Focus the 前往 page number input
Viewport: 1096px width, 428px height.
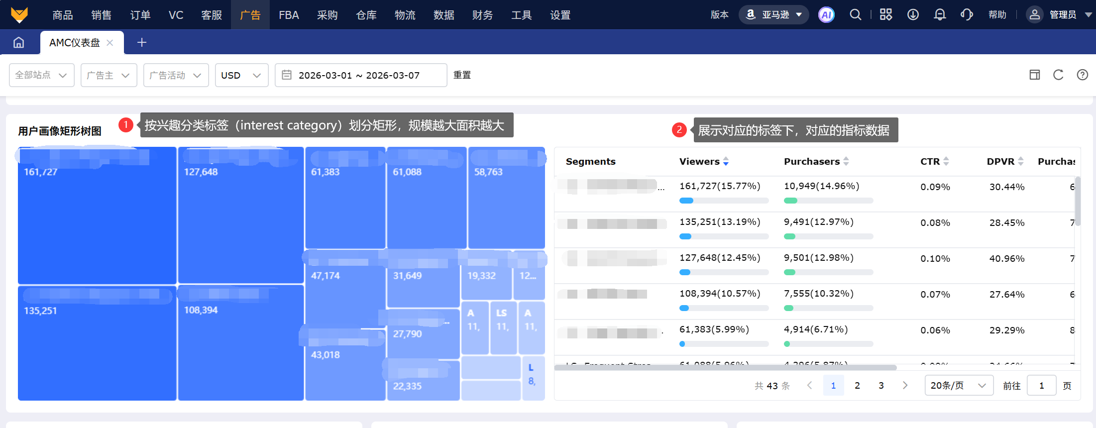pos(1041,385)
